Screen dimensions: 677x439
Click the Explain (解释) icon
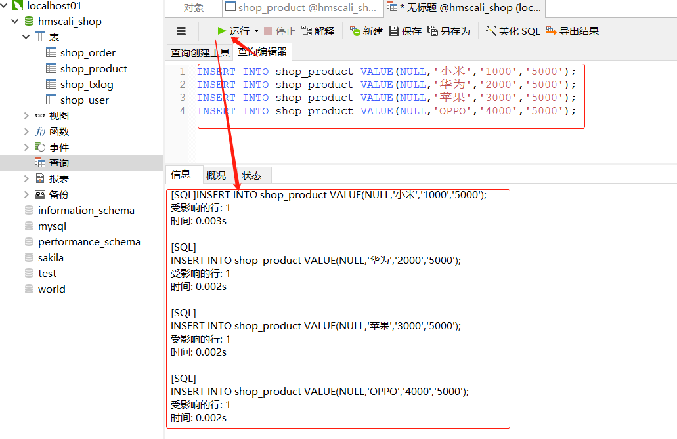click(x=307, y=31)
